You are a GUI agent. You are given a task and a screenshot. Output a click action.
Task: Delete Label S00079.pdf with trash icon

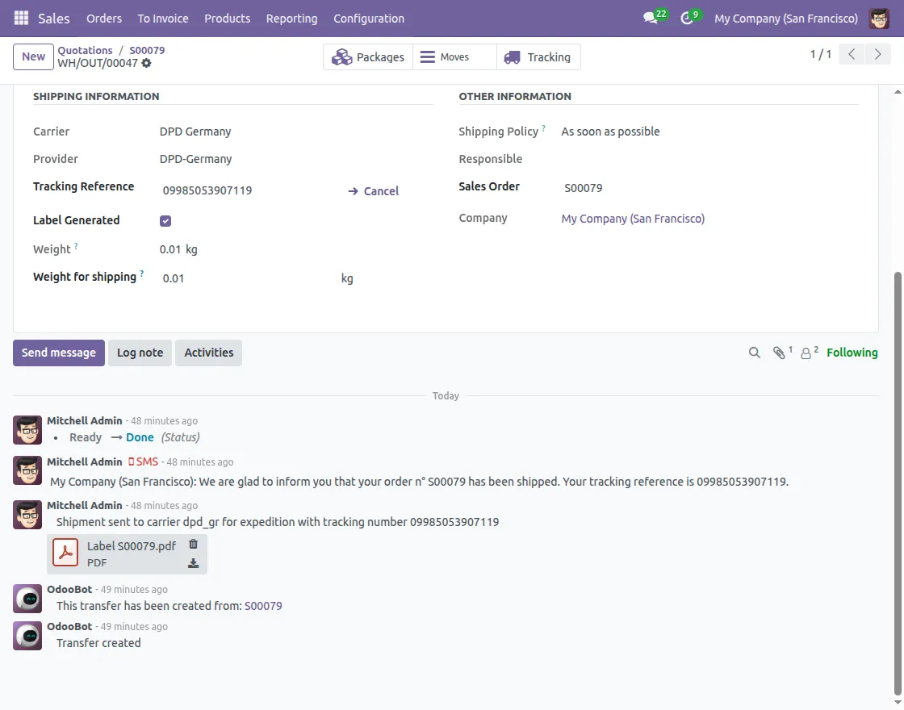(x=193, y=544)
